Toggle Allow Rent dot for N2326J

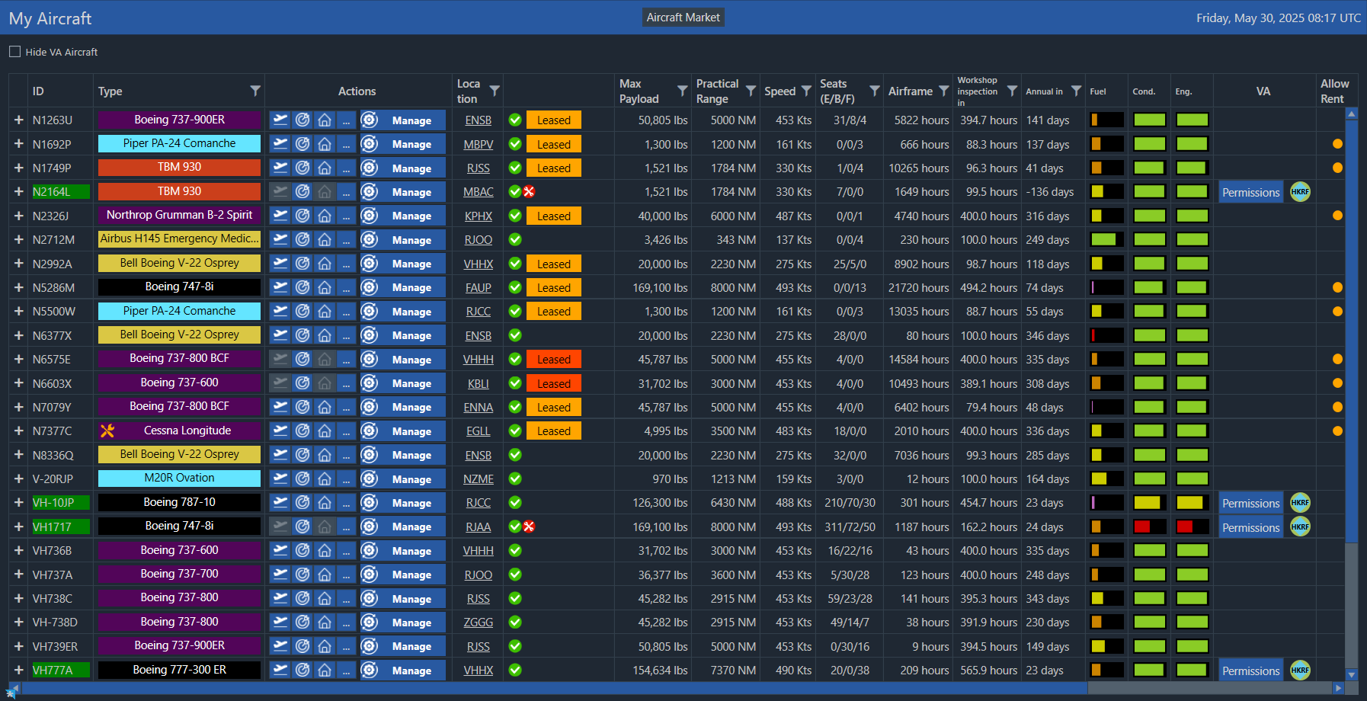click(1337, 216)
